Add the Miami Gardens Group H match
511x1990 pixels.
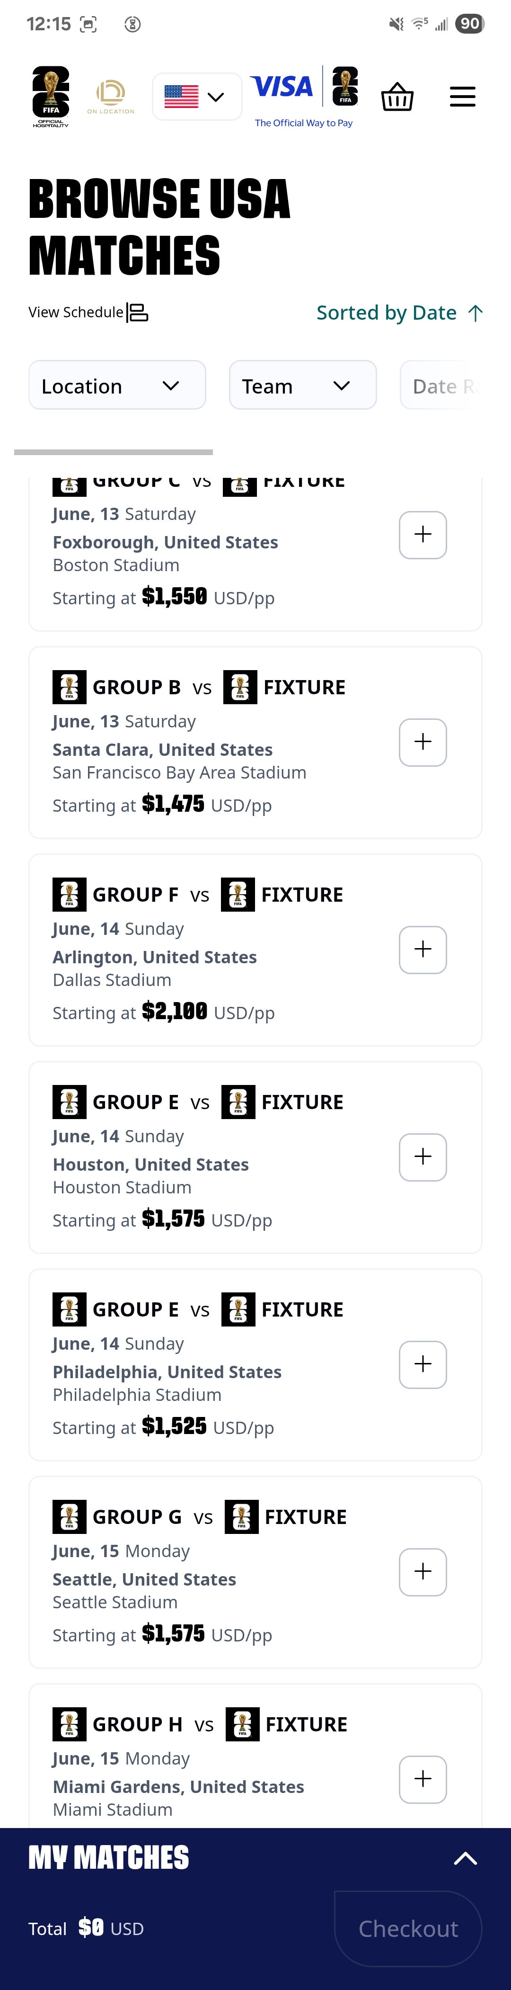(423, 1779)
